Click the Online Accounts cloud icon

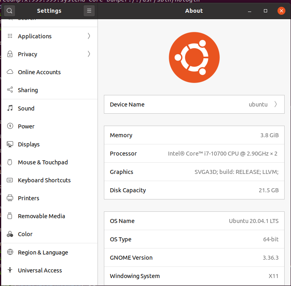[10, 72]
